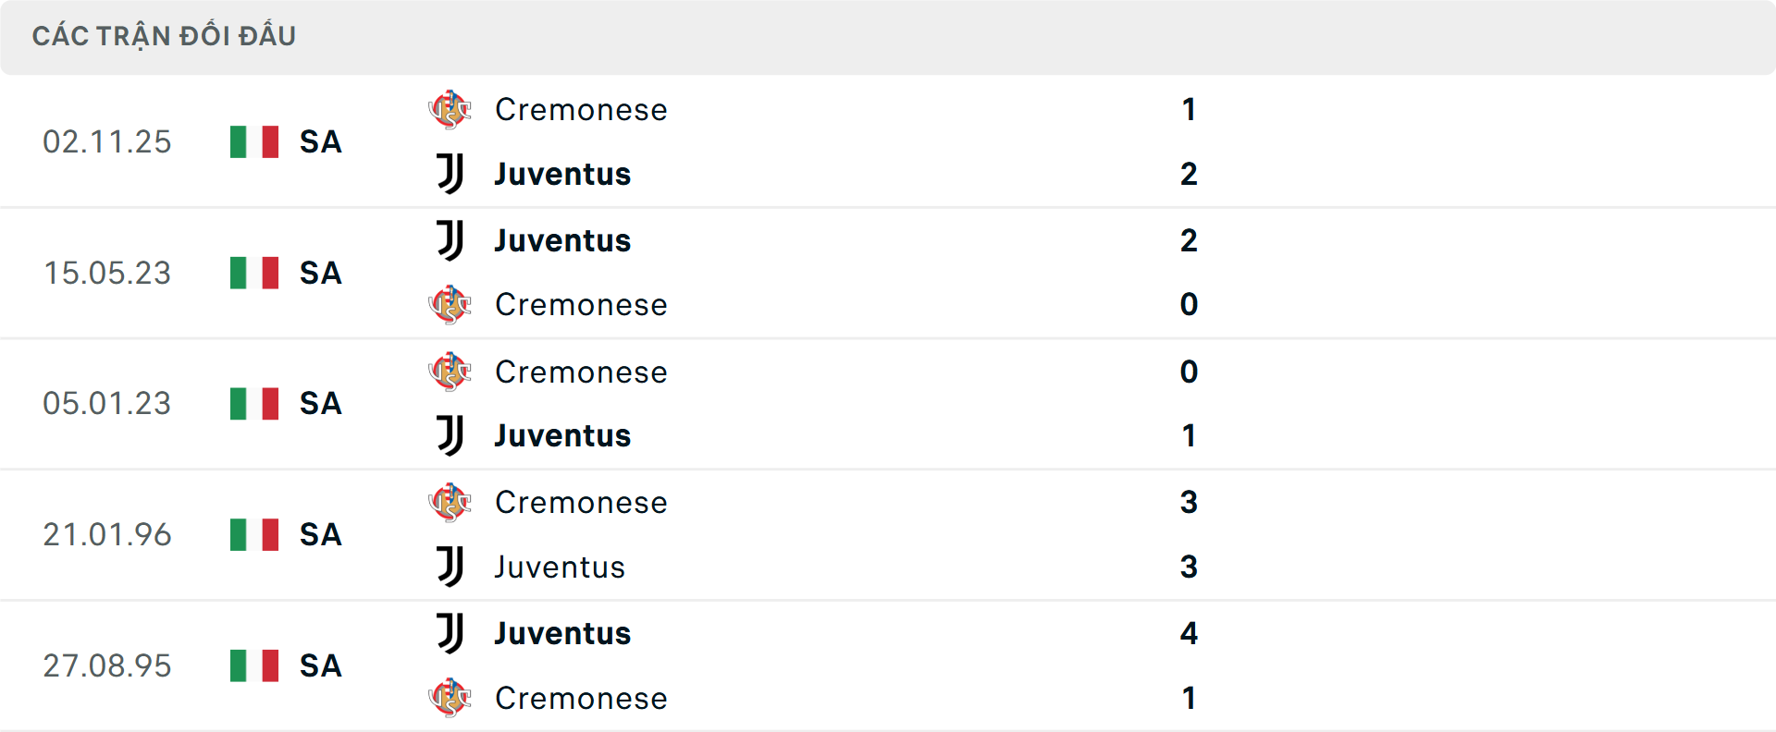Click the 02.11.25 match date
The height and width of the screenshot is (732, 1776).
pos(107,142)
